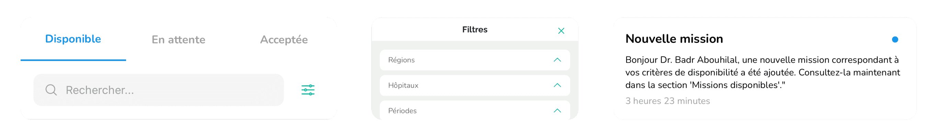946x137 pixels.
Task: Select the Régions filter label
Action: [401, 60]
